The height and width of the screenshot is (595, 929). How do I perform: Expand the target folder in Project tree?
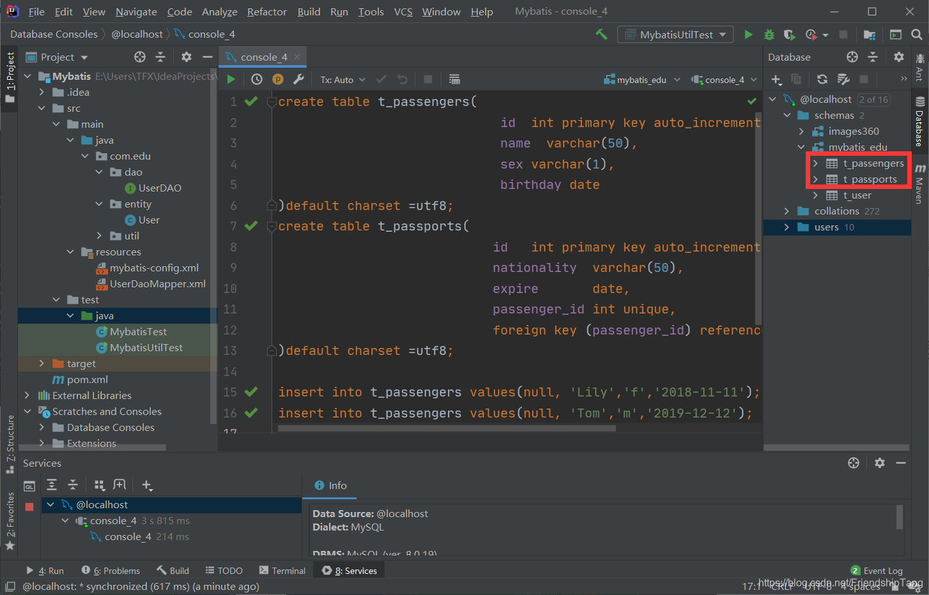[x=42, y=363]
